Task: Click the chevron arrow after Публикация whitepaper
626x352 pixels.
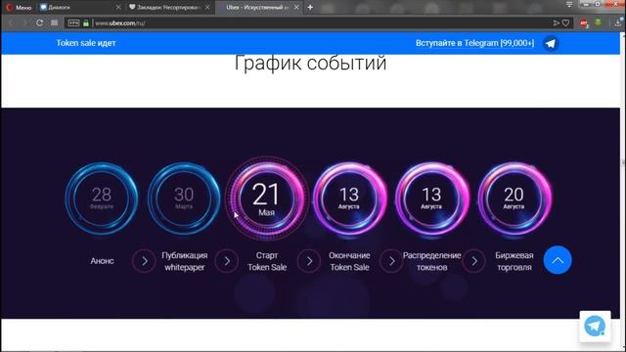Action: (227, 261)
